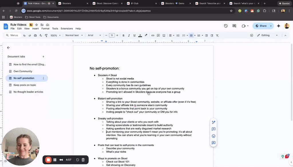Increase indent of the paragraph

(x=212, y=35)
